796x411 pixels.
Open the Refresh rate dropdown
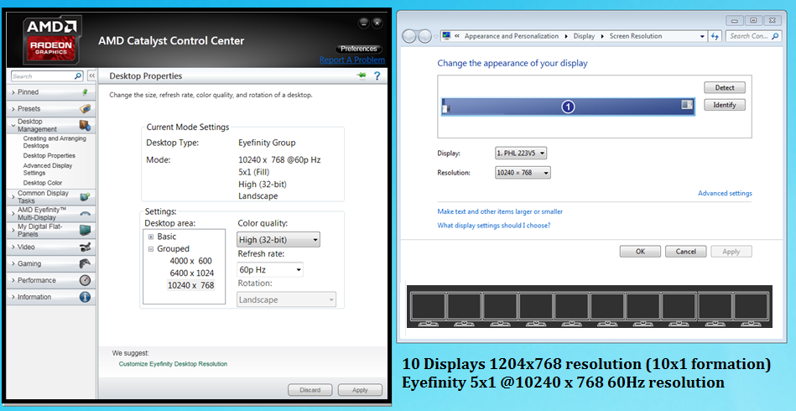(270, 269)
